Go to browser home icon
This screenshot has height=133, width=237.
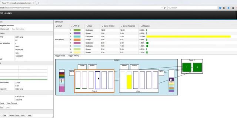pyautogui.click(x=233, y=8)
